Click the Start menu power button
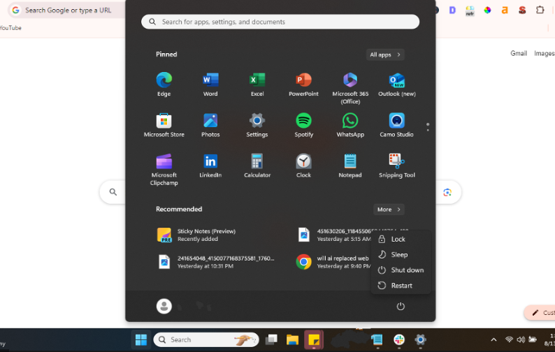Image resolution: width=555 pixels, height=352 pixels. click(401, 307)
